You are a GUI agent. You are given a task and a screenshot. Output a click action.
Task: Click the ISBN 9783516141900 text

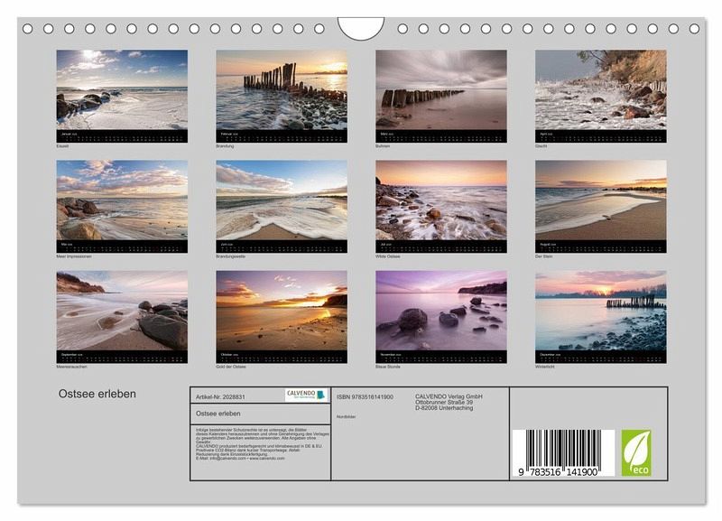click(x=365, y=396)
